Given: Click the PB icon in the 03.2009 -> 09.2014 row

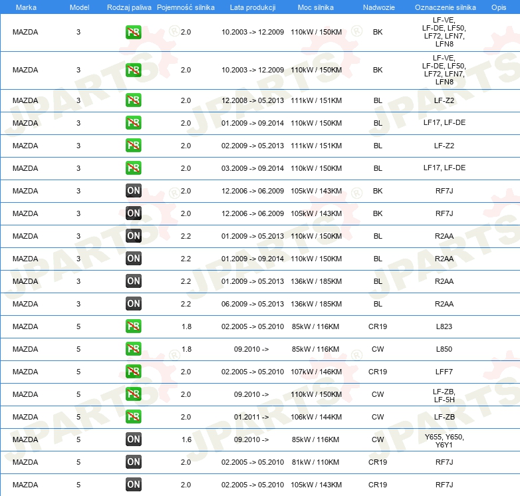Looking at the screenshot, I should click(133, 168).
